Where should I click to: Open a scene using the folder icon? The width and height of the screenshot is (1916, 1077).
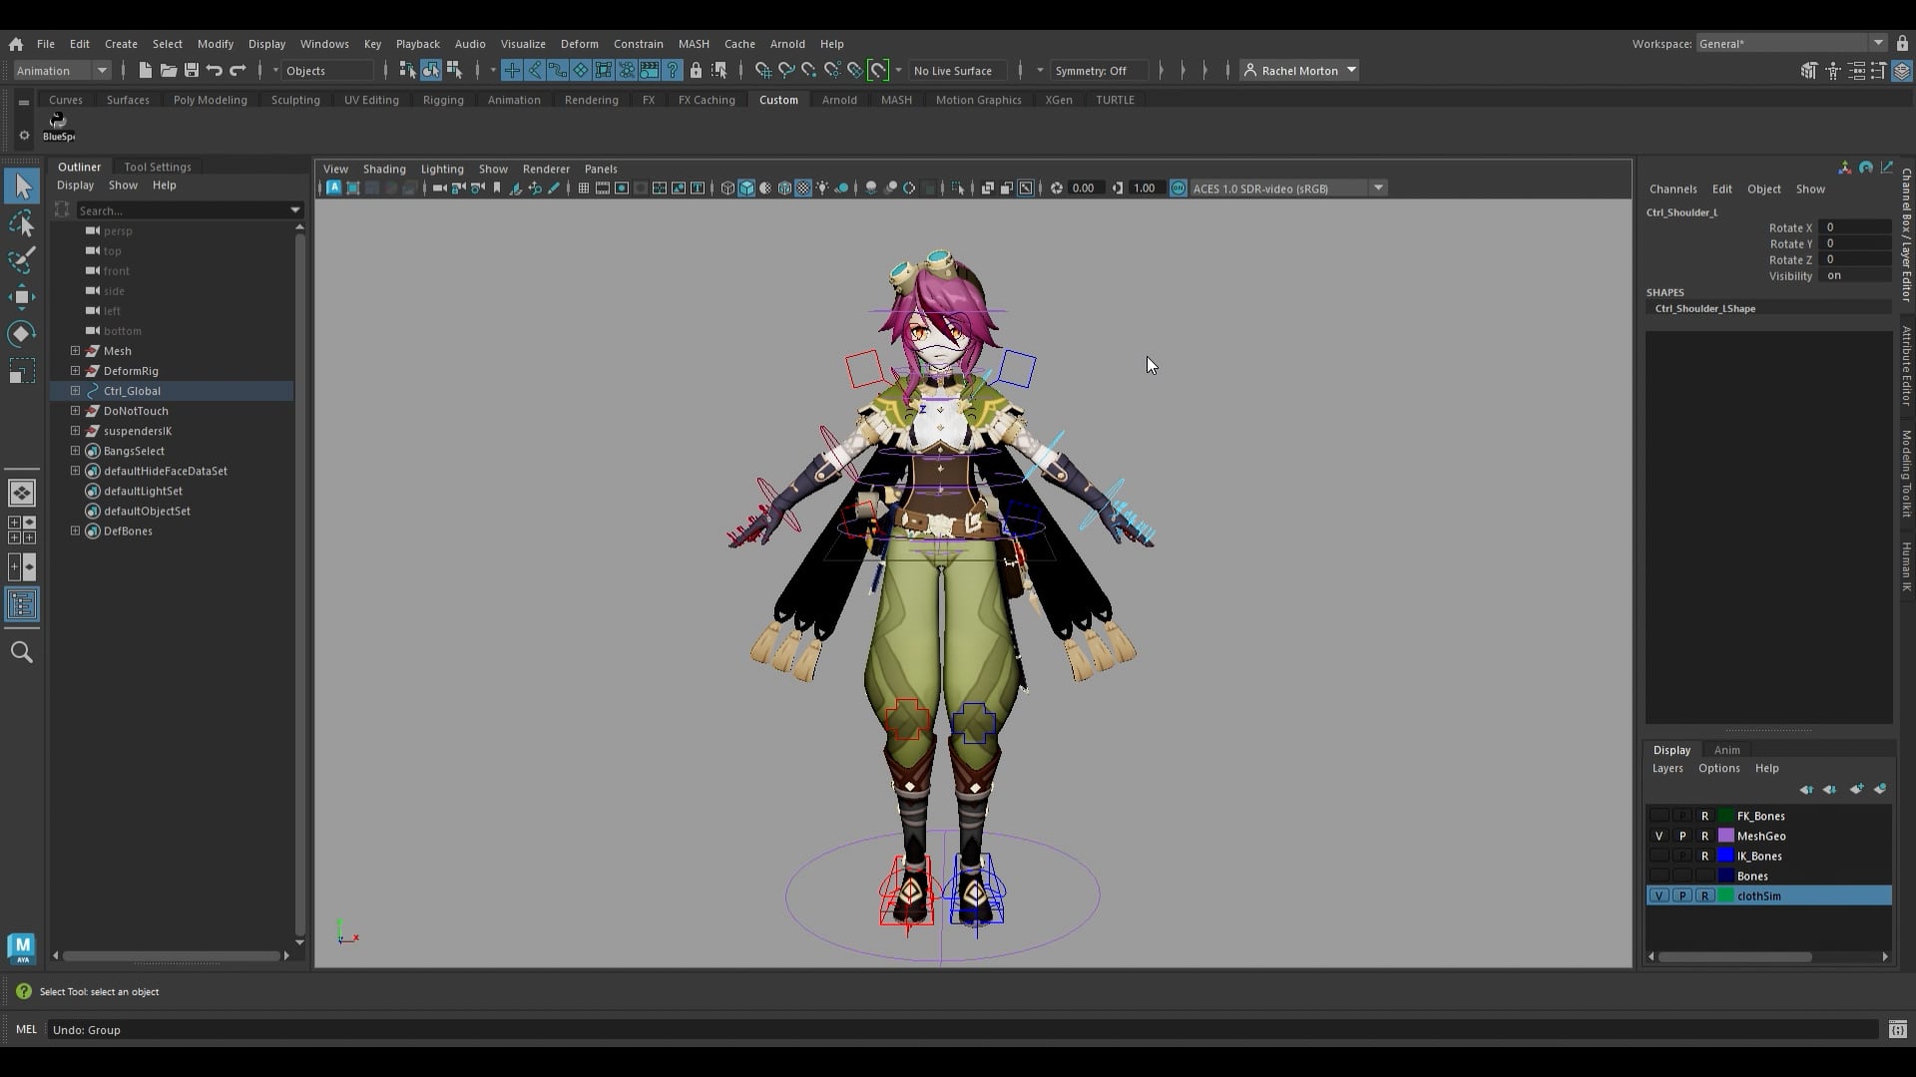pos(168,70)
